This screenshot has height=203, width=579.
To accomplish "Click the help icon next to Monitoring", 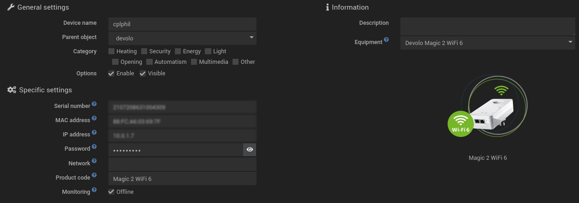I will tap(94, 190).
